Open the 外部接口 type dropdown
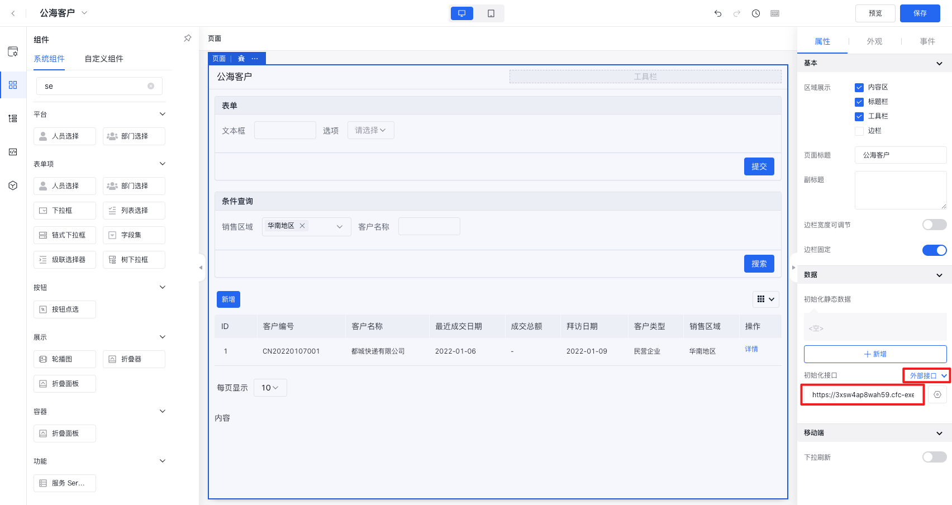 [928, 375]
